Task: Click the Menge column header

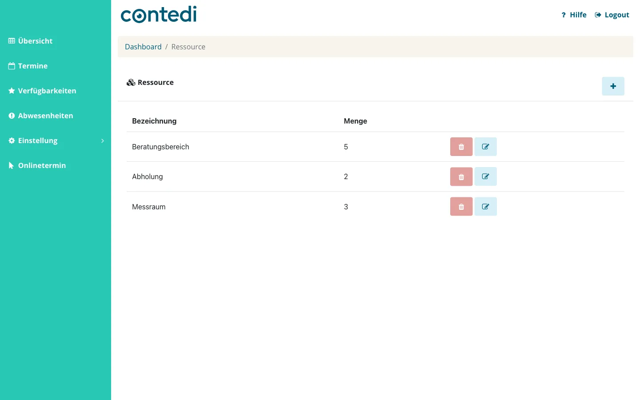Action: (x=356, y=121)
